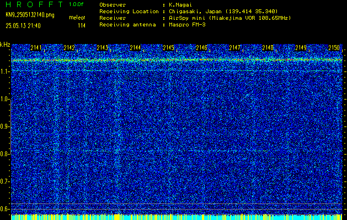347x220 pixels.
Task: Click the 1.0 frequency axis label
Action: (4, 99)
